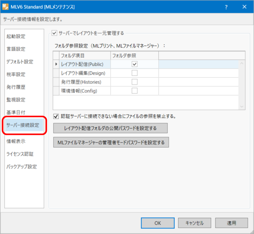Confirm with the OK button
The width and height of the screenshot is (254, 234).
158,223
